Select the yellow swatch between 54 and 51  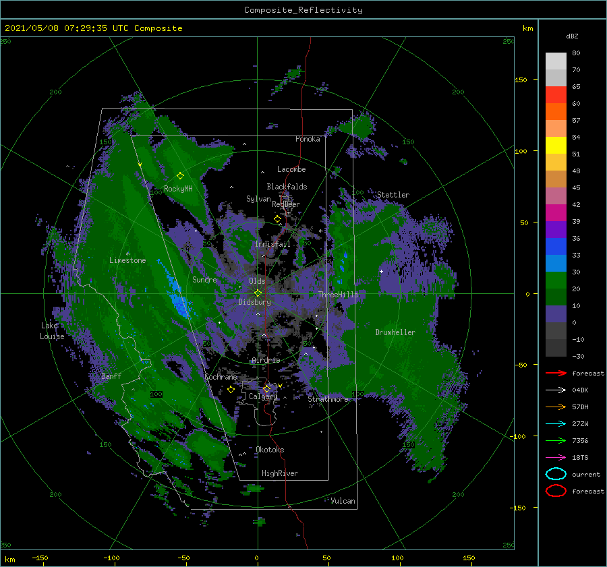pos(556,145)
